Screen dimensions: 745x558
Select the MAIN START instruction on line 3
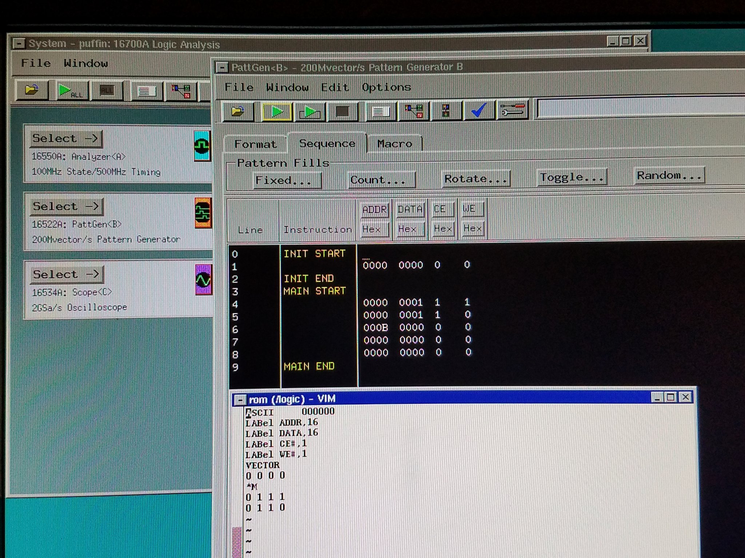[x=314, y=291]
